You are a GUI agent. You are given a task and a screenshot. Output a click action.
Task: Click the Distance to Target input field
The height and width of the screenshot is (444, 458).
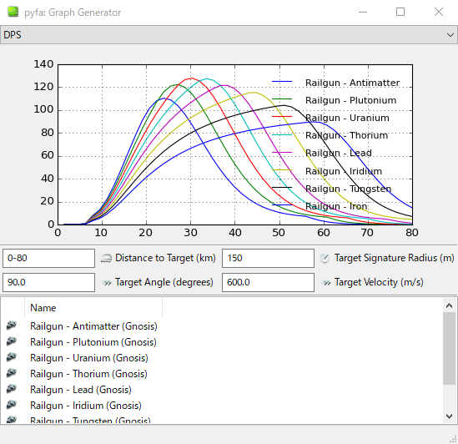(x=48, y=258)
